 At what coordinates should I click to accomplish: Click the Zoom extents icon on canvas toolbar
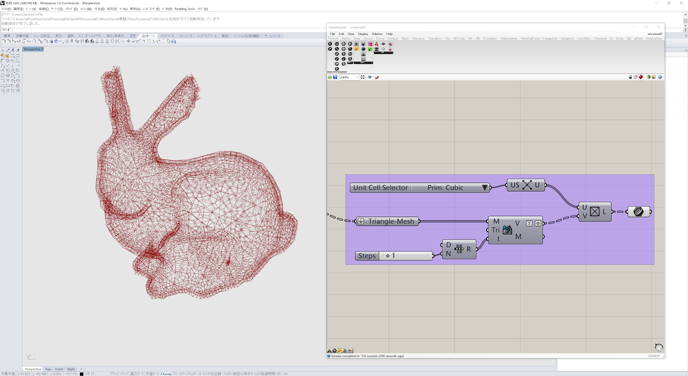tap(362, 77)
